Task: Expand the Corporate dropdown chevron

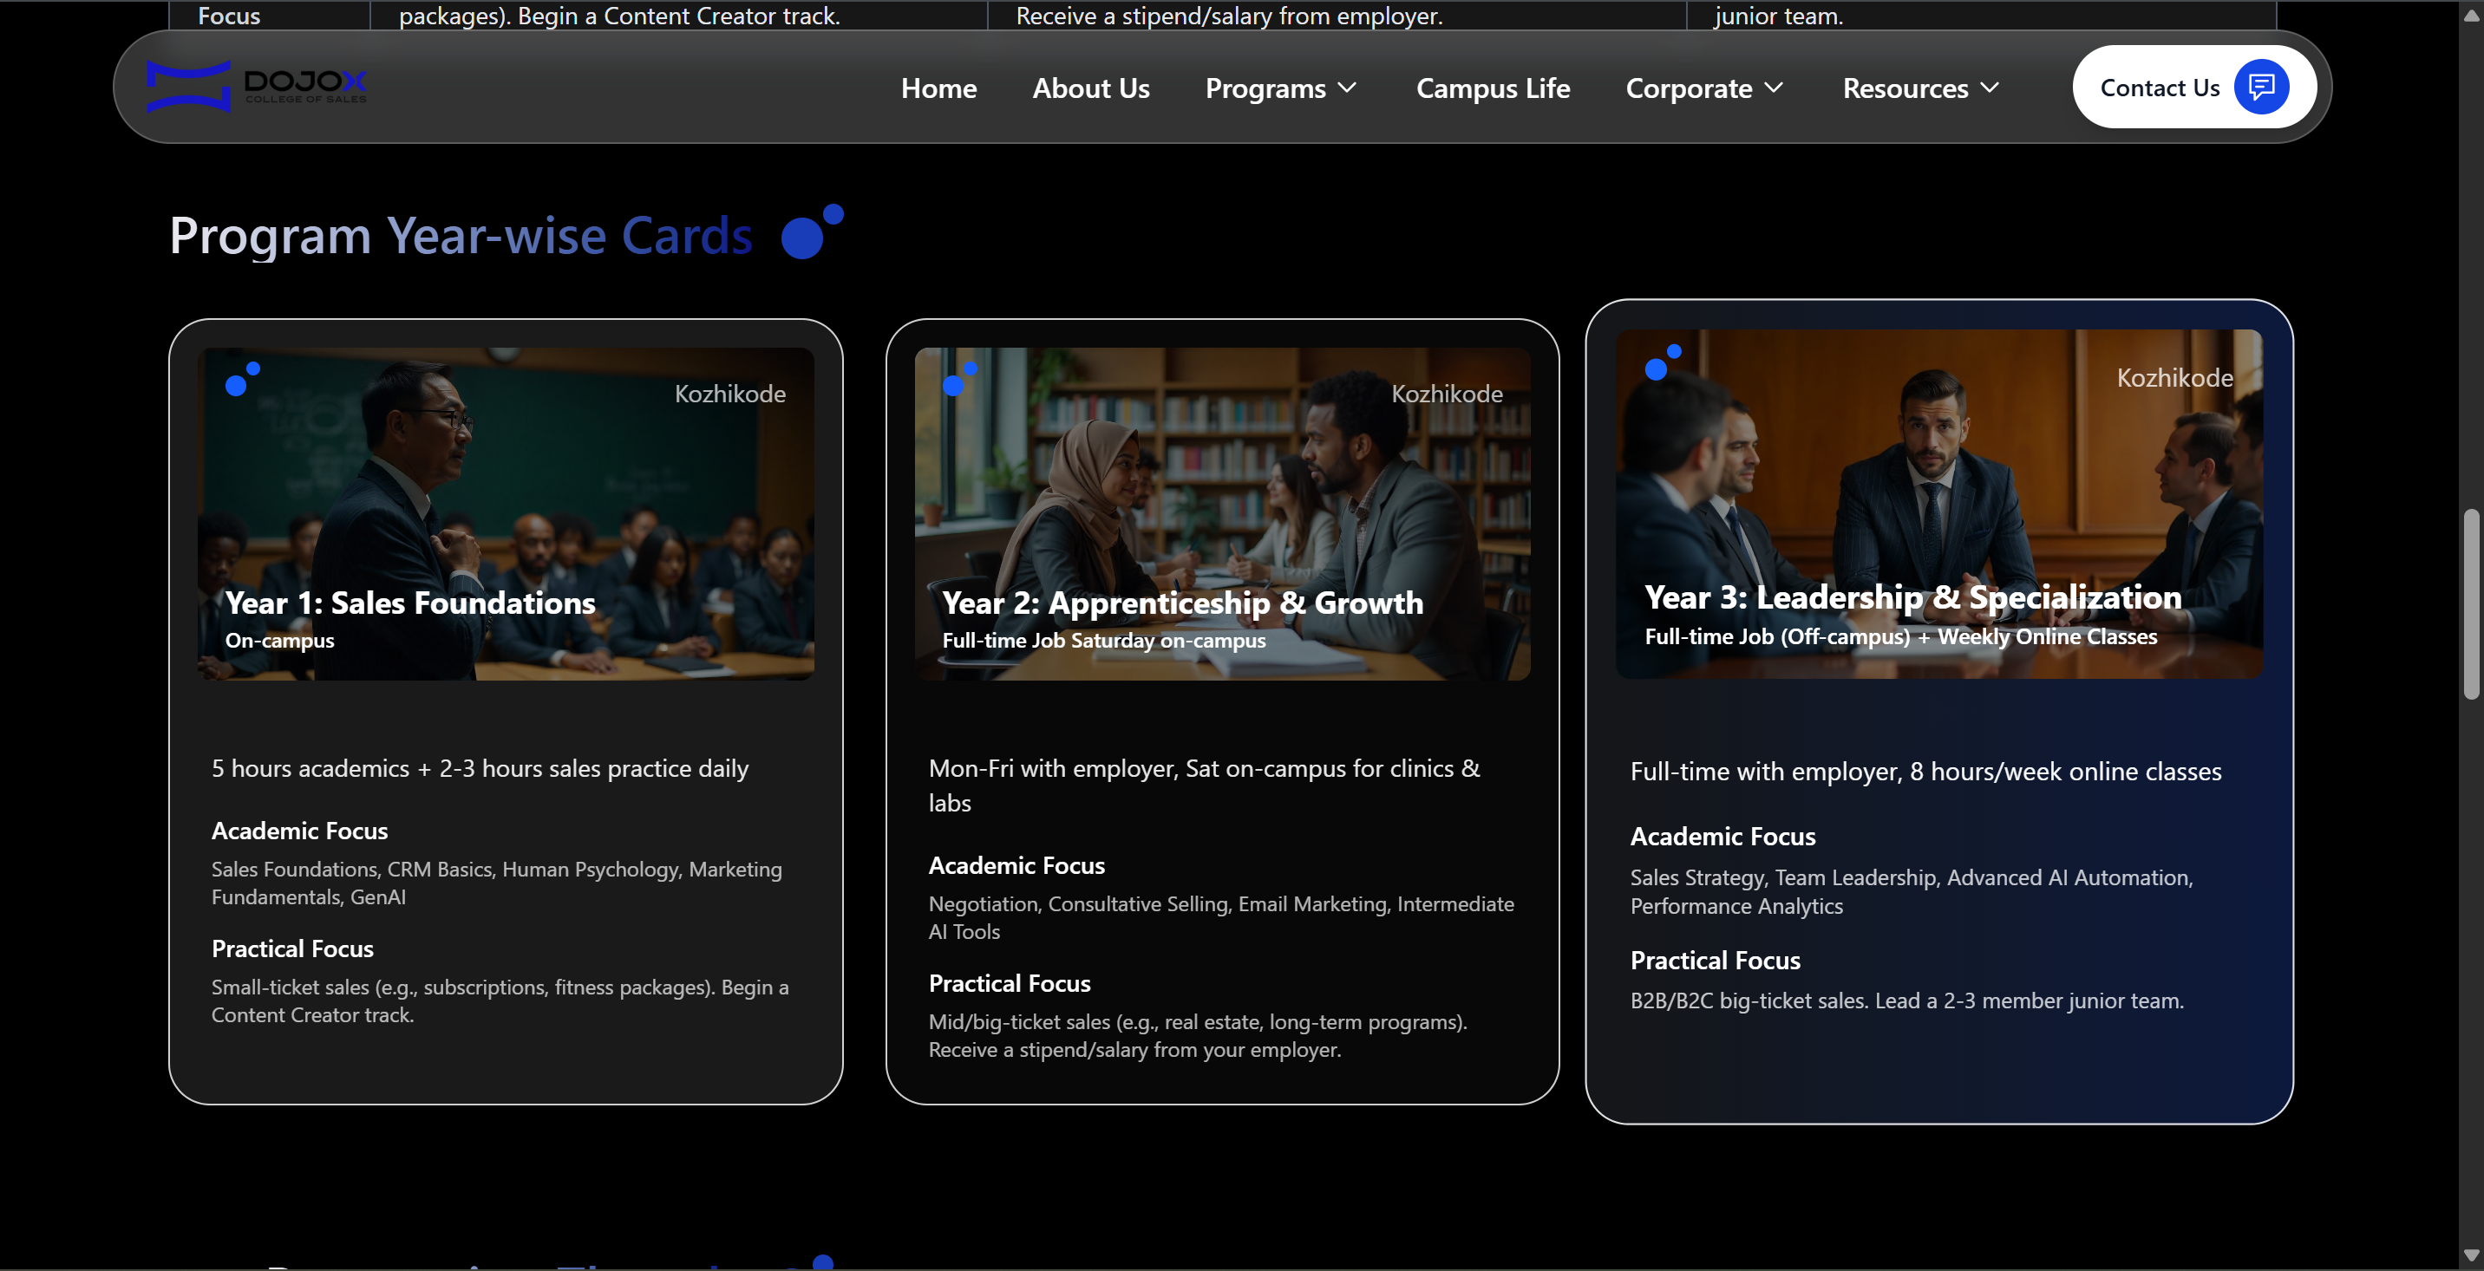Action: 1774,88
